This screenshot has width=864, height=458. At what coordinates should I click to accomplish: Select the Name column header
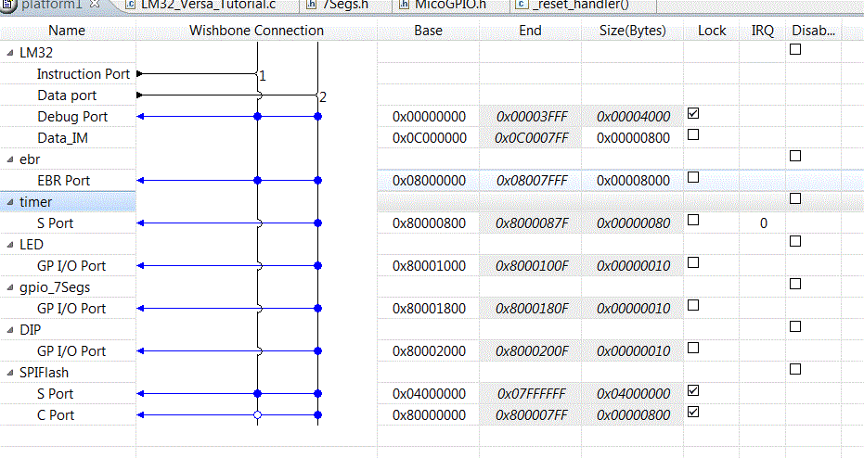tap(67, 31)
